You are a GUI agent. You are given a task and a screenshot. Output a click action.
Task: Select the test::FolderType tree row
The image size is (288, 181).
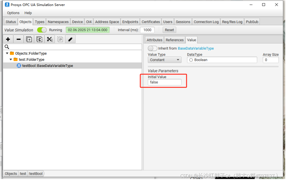point(73,60)
